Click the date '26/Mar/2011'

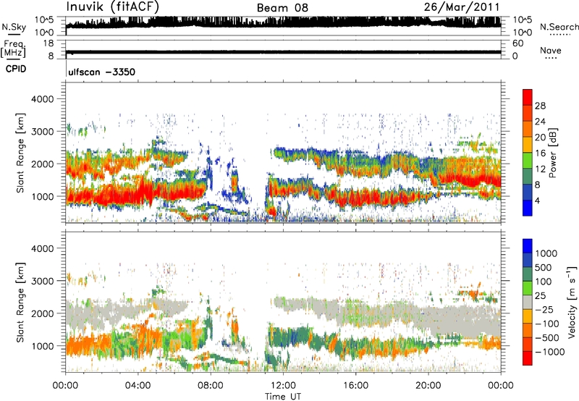pos(462,7)
